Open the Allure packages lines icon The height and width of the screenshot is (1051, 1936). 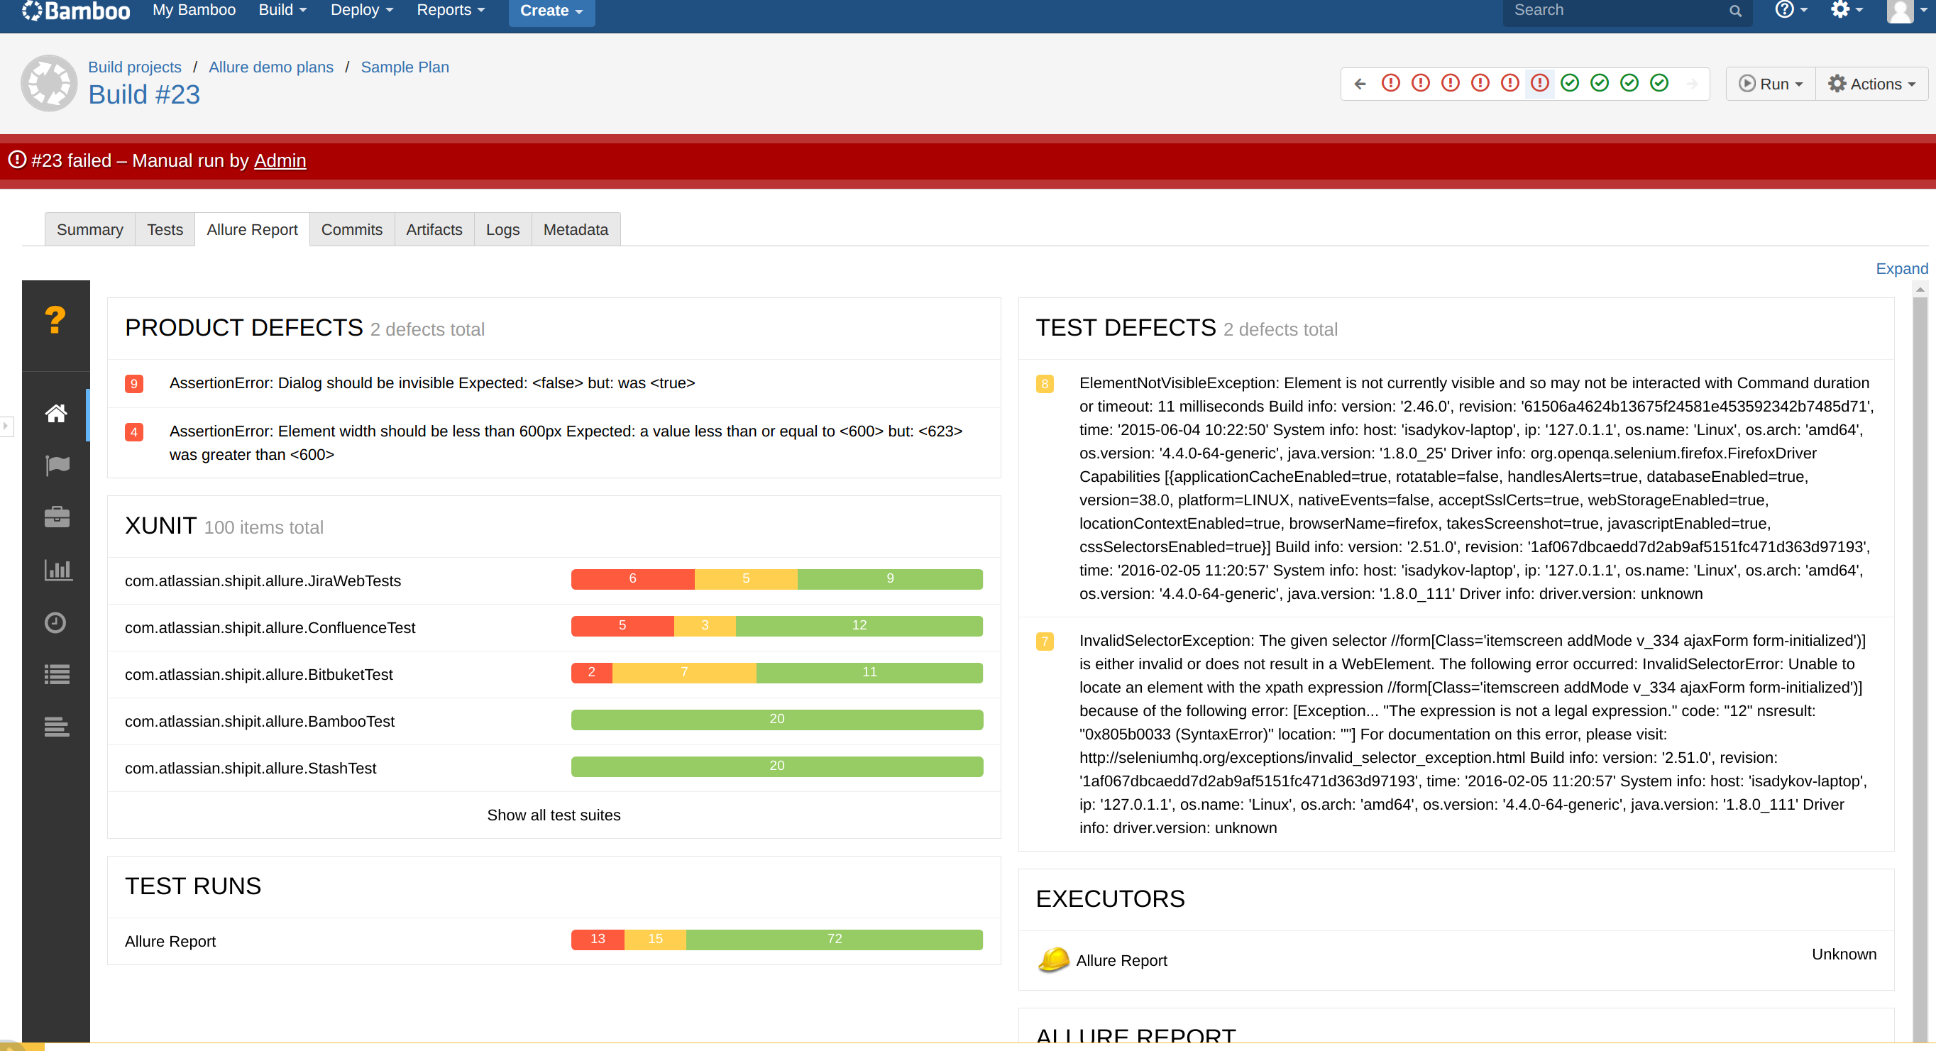pyautogui.click(x=57, y=727)
